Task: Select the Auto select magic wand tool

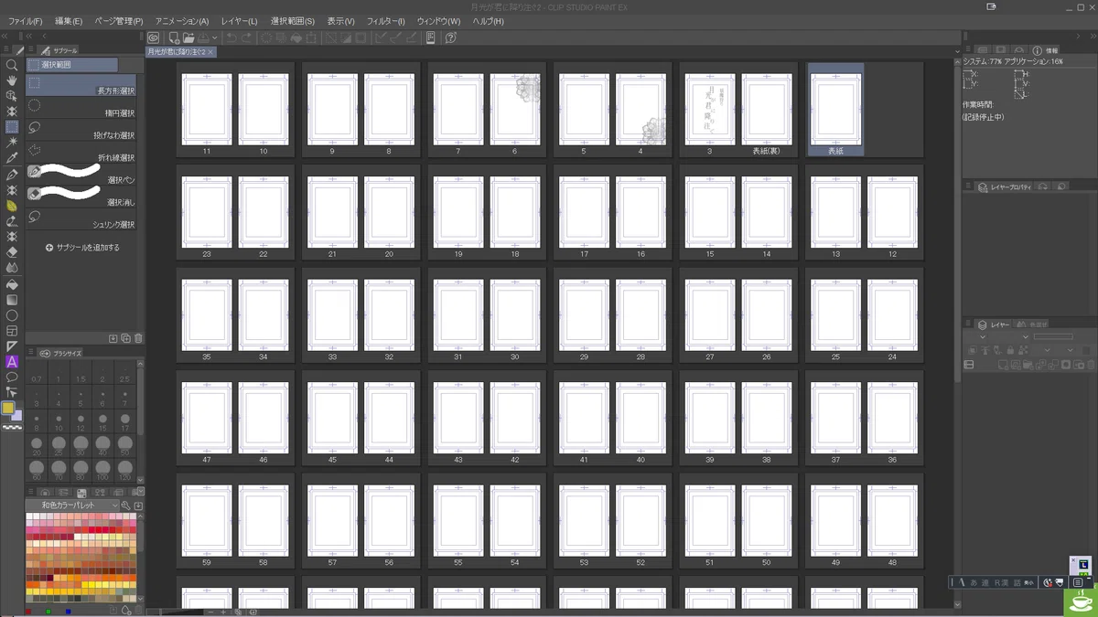Action: (x=12, y=143)
